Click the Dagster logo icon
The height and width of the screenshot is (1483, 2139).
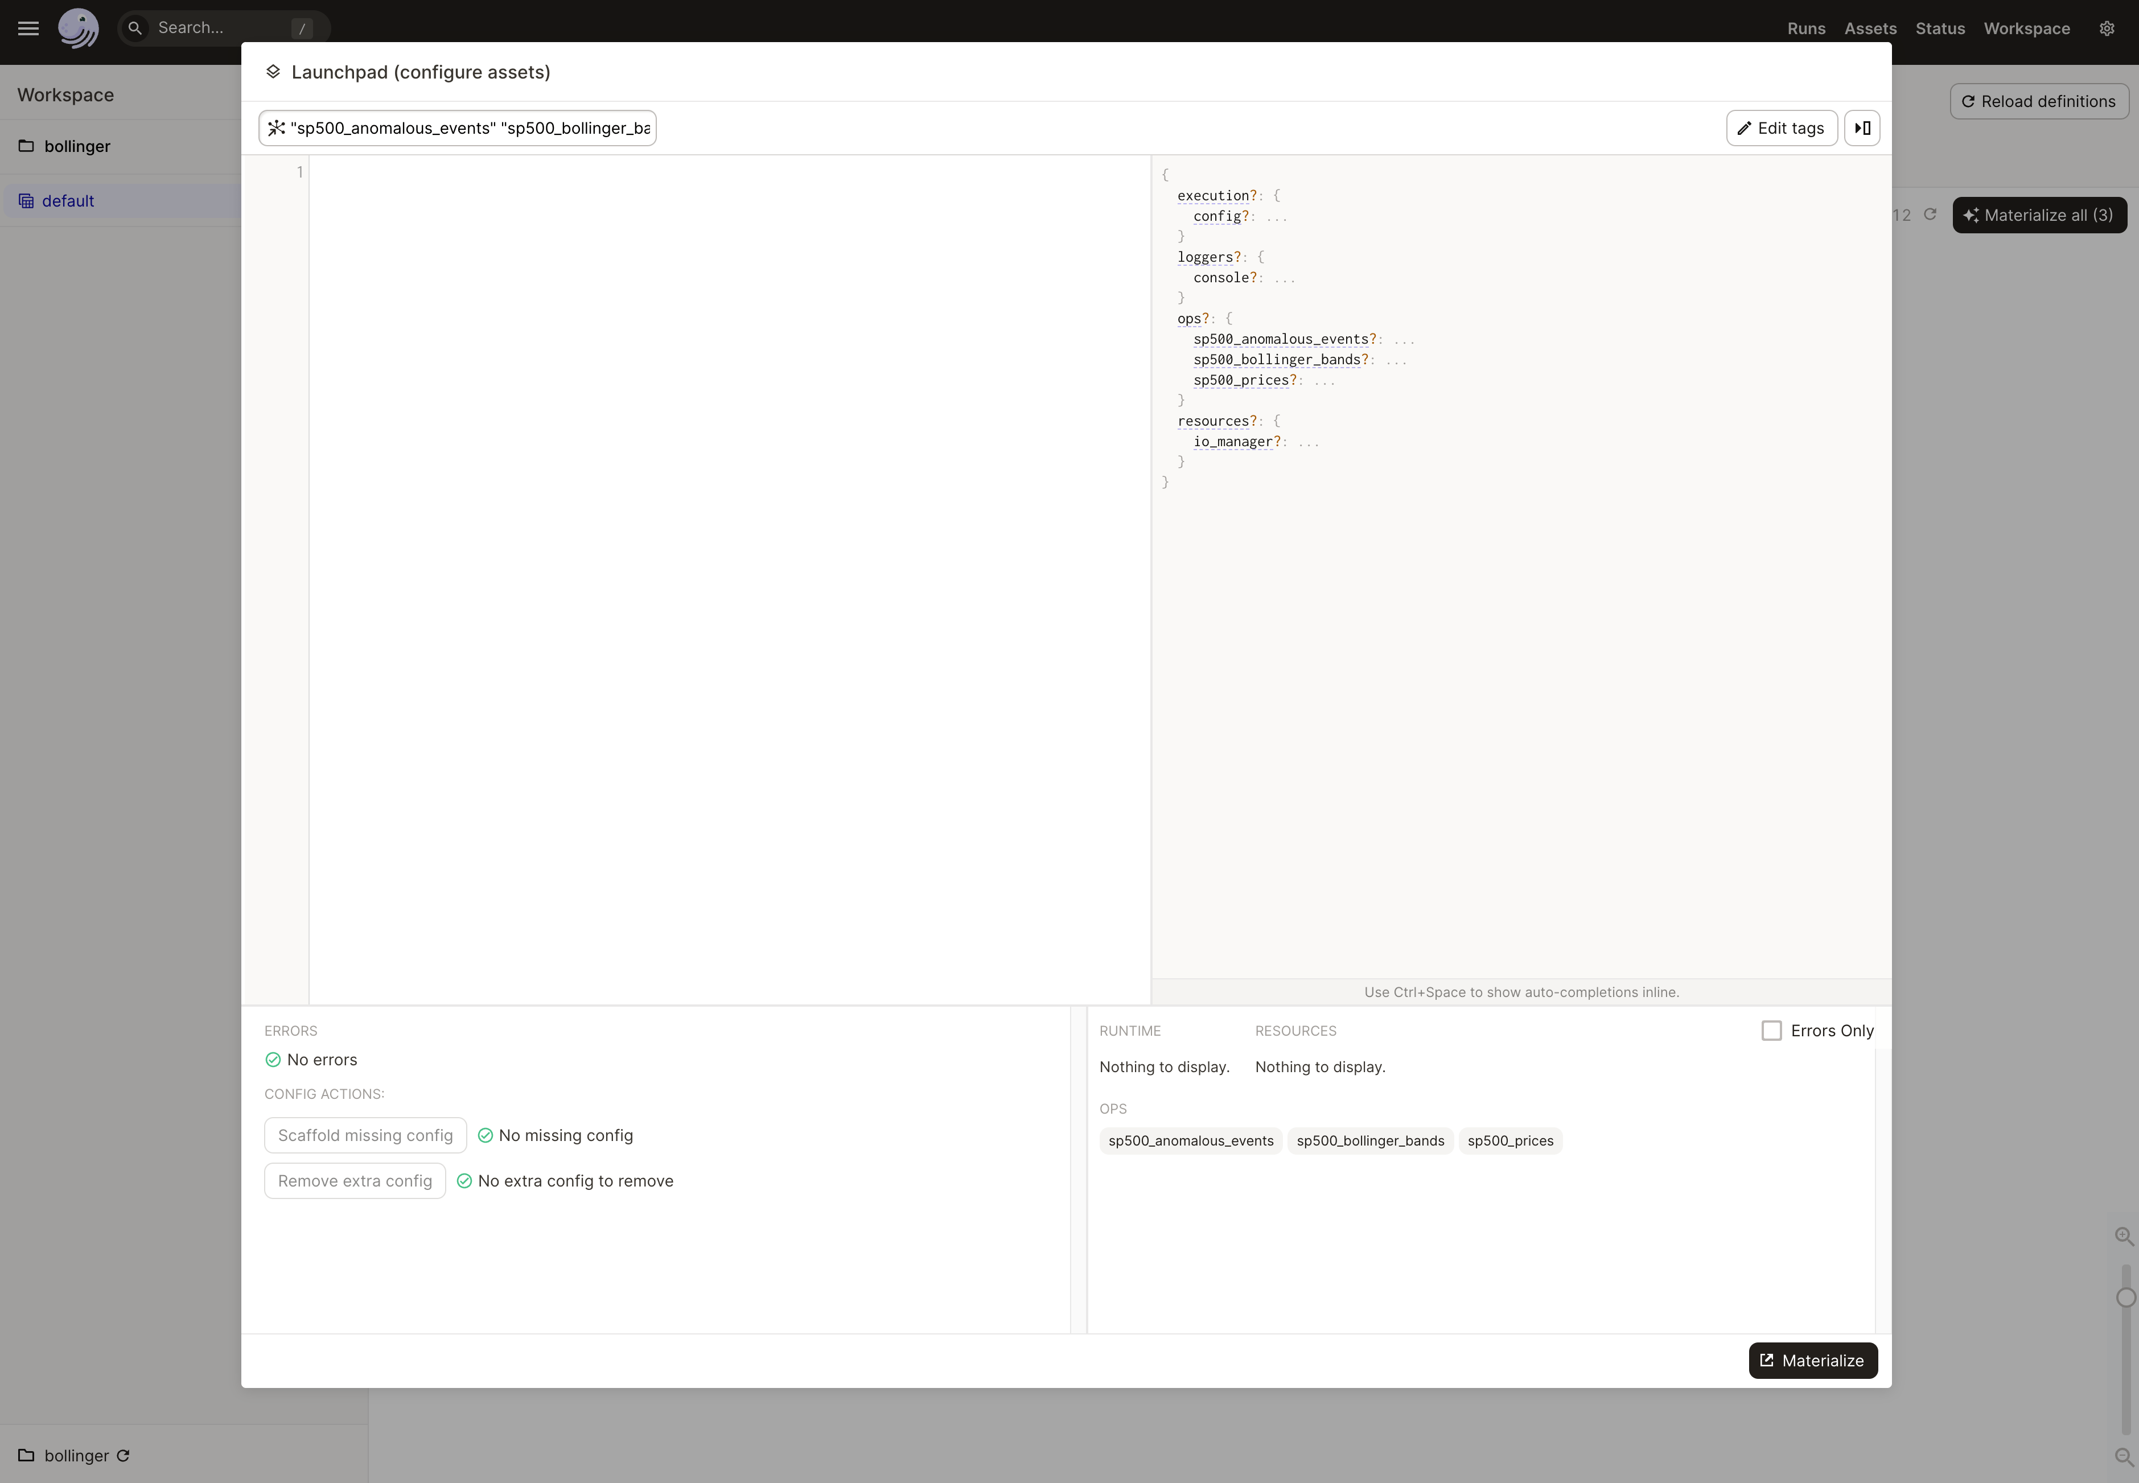(79, 28)
